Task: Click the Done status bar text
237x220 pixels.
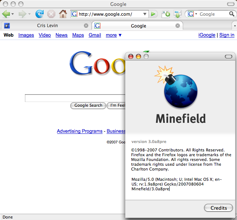Action: coord(8,217)
